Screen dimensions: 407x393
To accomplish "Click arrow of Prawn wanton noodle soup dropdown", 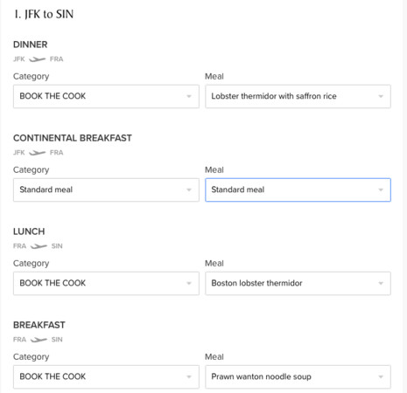I will (381, 376).
